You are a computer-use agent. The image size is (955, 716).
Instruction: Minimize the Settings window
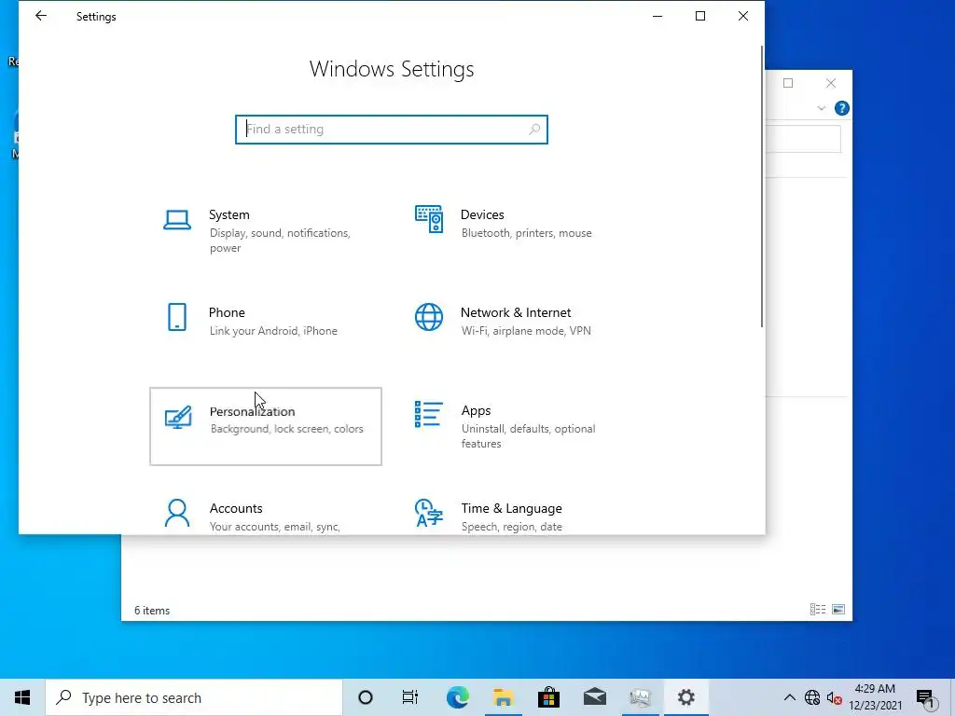657,16
